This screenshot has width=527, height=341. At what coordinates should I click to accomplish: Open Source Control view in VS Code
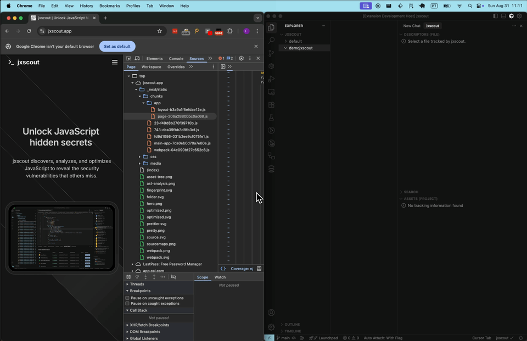coord(271,53)
